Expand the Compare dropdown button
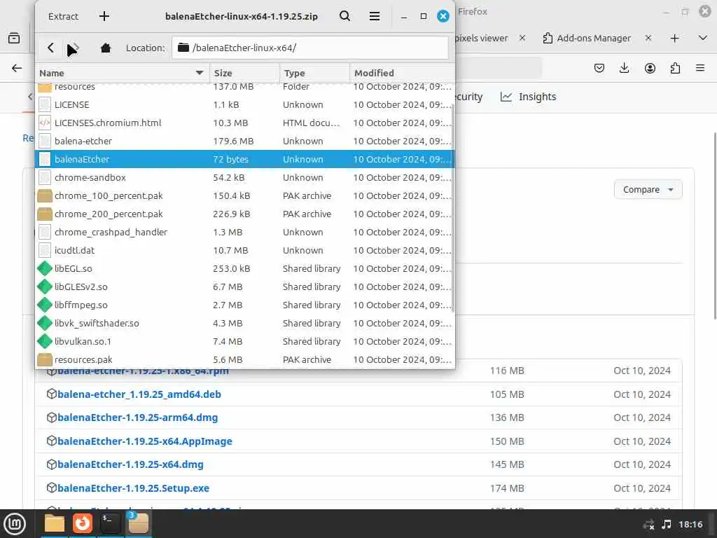The height and width of the screenshot is (538, 717). (x=648, y=189)
